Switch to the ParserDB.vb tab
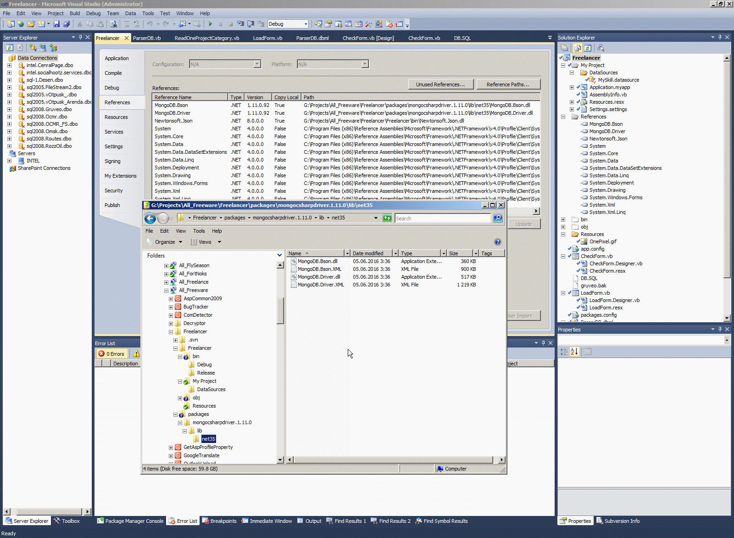The image size is (734, 538). [147, 38]
